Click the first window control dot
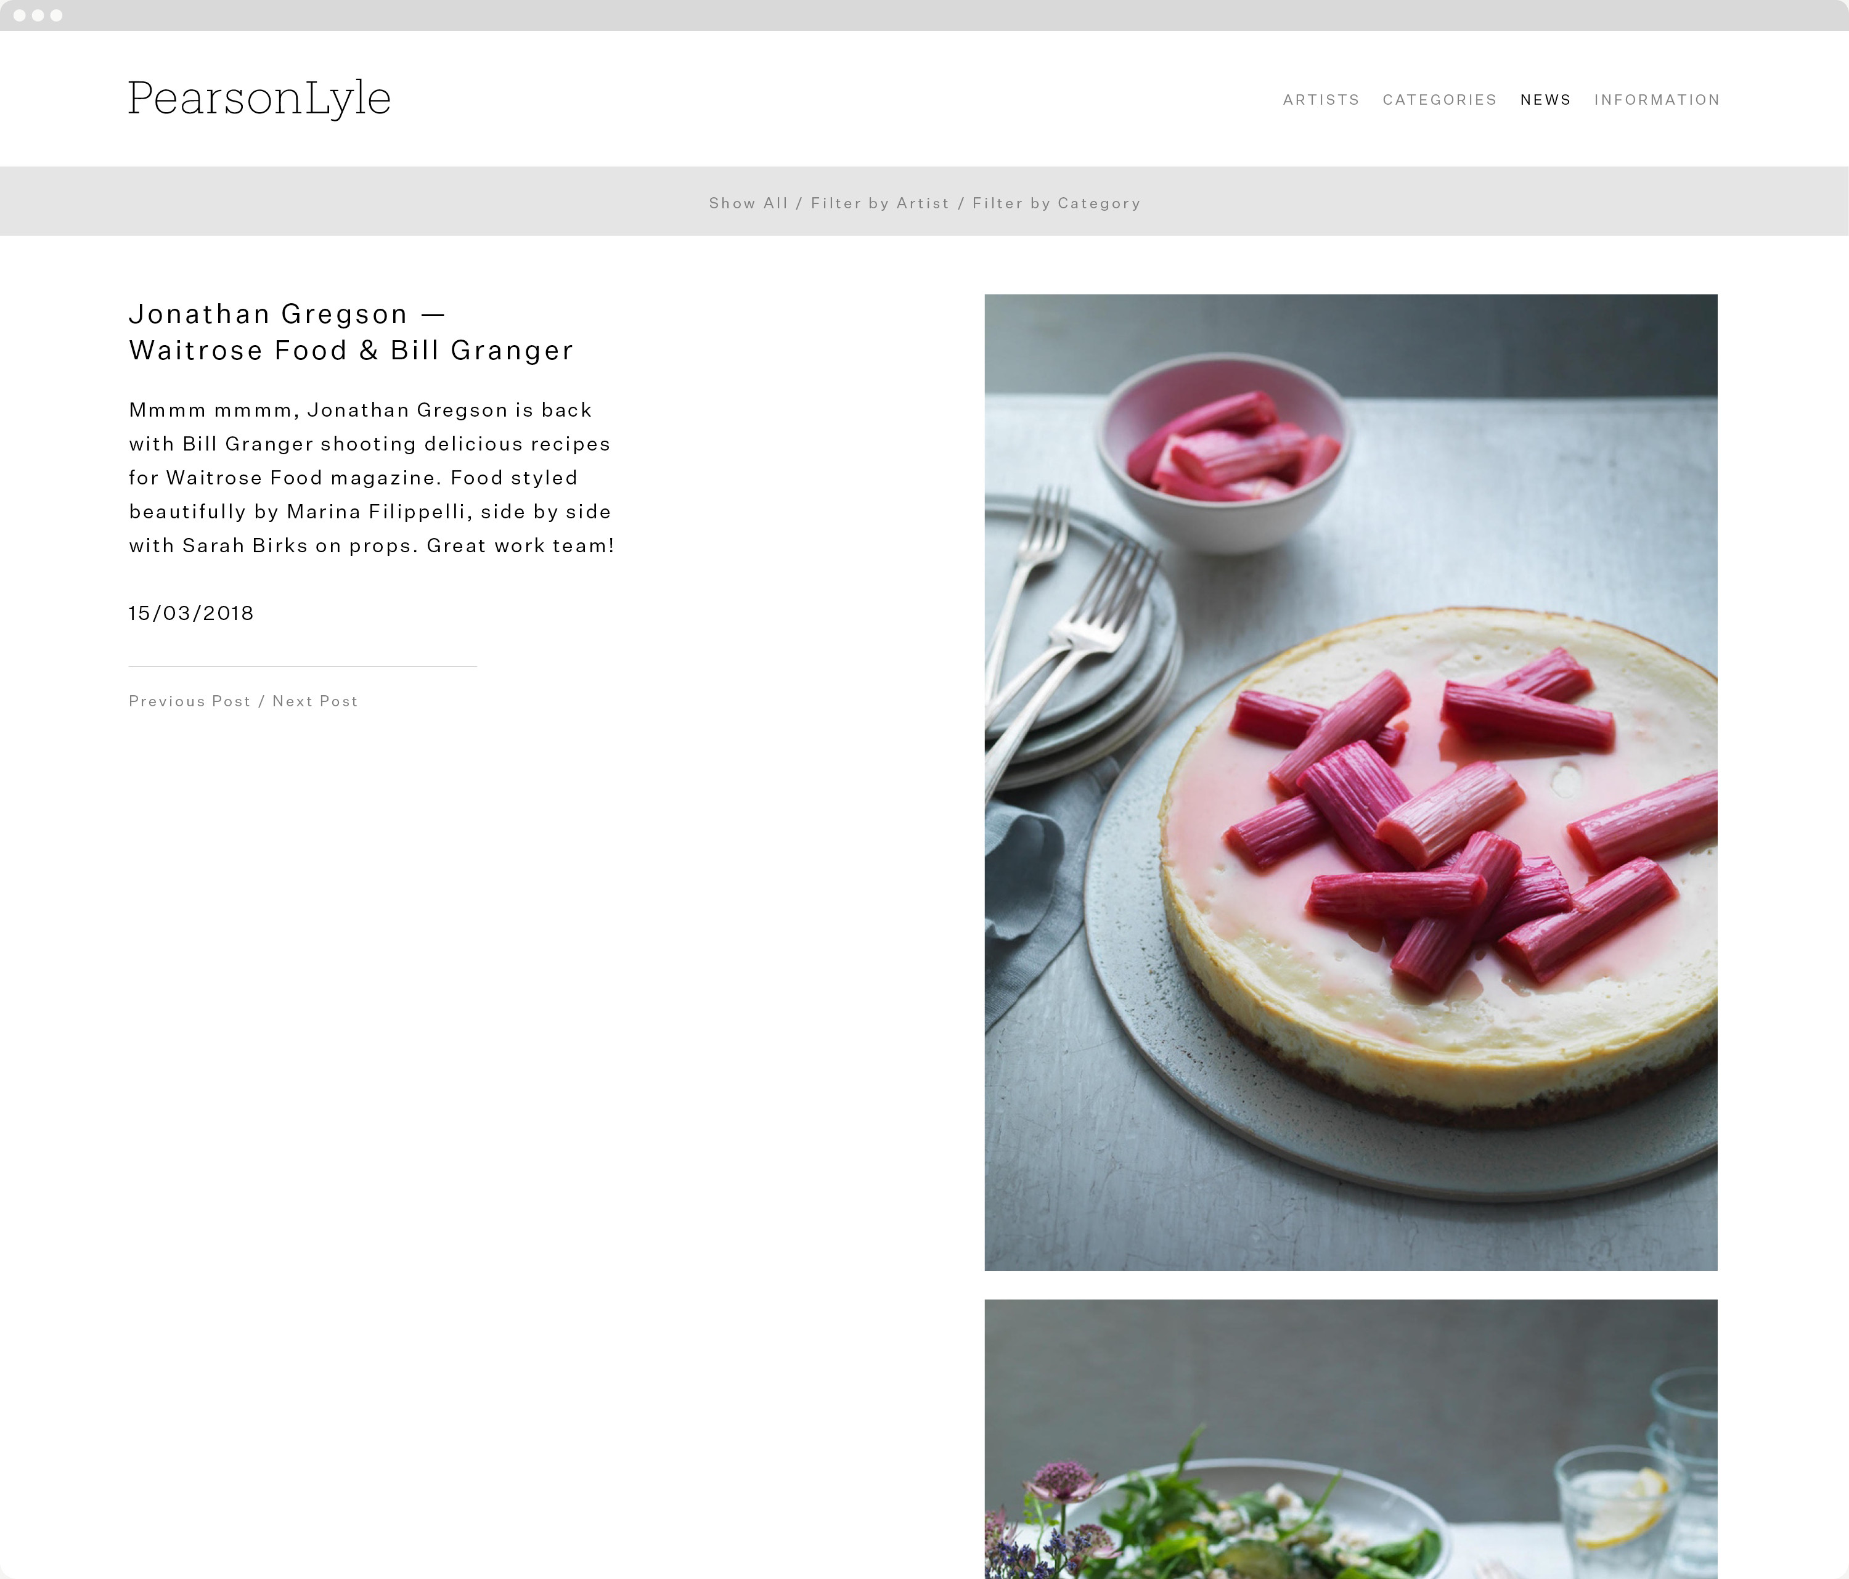This screenshot has height=1579, width=1849. 20,15
